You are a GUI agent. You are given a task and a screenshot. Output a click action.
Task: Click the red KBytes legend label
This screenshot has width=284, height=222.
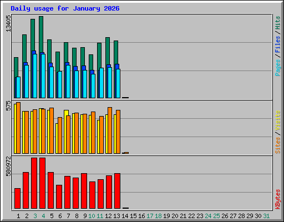pyautogui.click(x=278, y=199)
